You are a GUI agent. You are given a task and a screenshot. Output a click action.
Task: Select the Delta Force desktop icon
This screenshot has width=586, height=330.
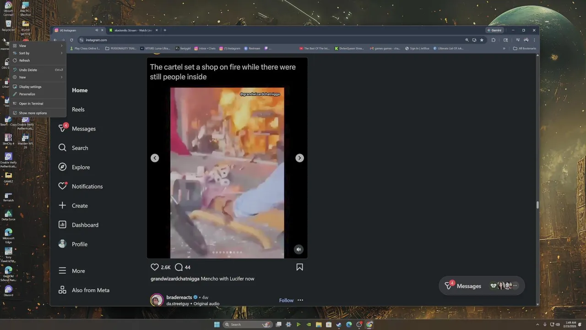pyautogui.click(x=8, y=215)
